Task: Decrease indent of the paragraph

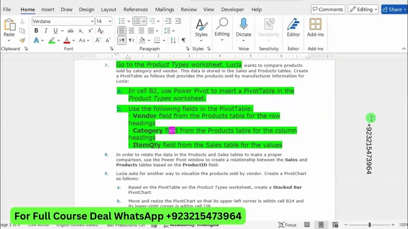Action: tap(168, 21)
